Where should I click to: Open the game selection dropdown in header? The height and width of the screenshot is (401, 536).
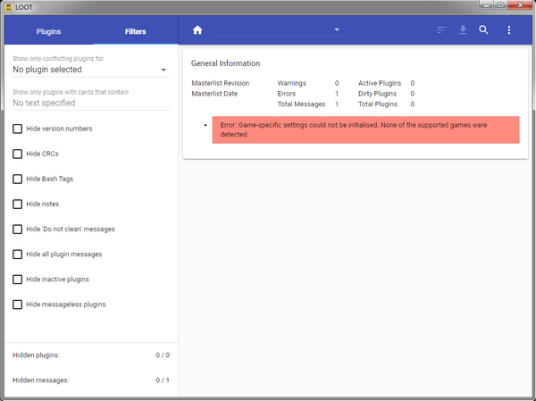[277, 30]
